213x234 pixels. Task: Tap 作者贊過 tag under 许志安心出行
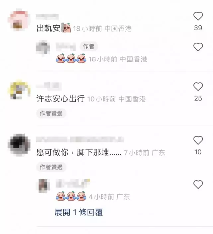tap(51, 114)
